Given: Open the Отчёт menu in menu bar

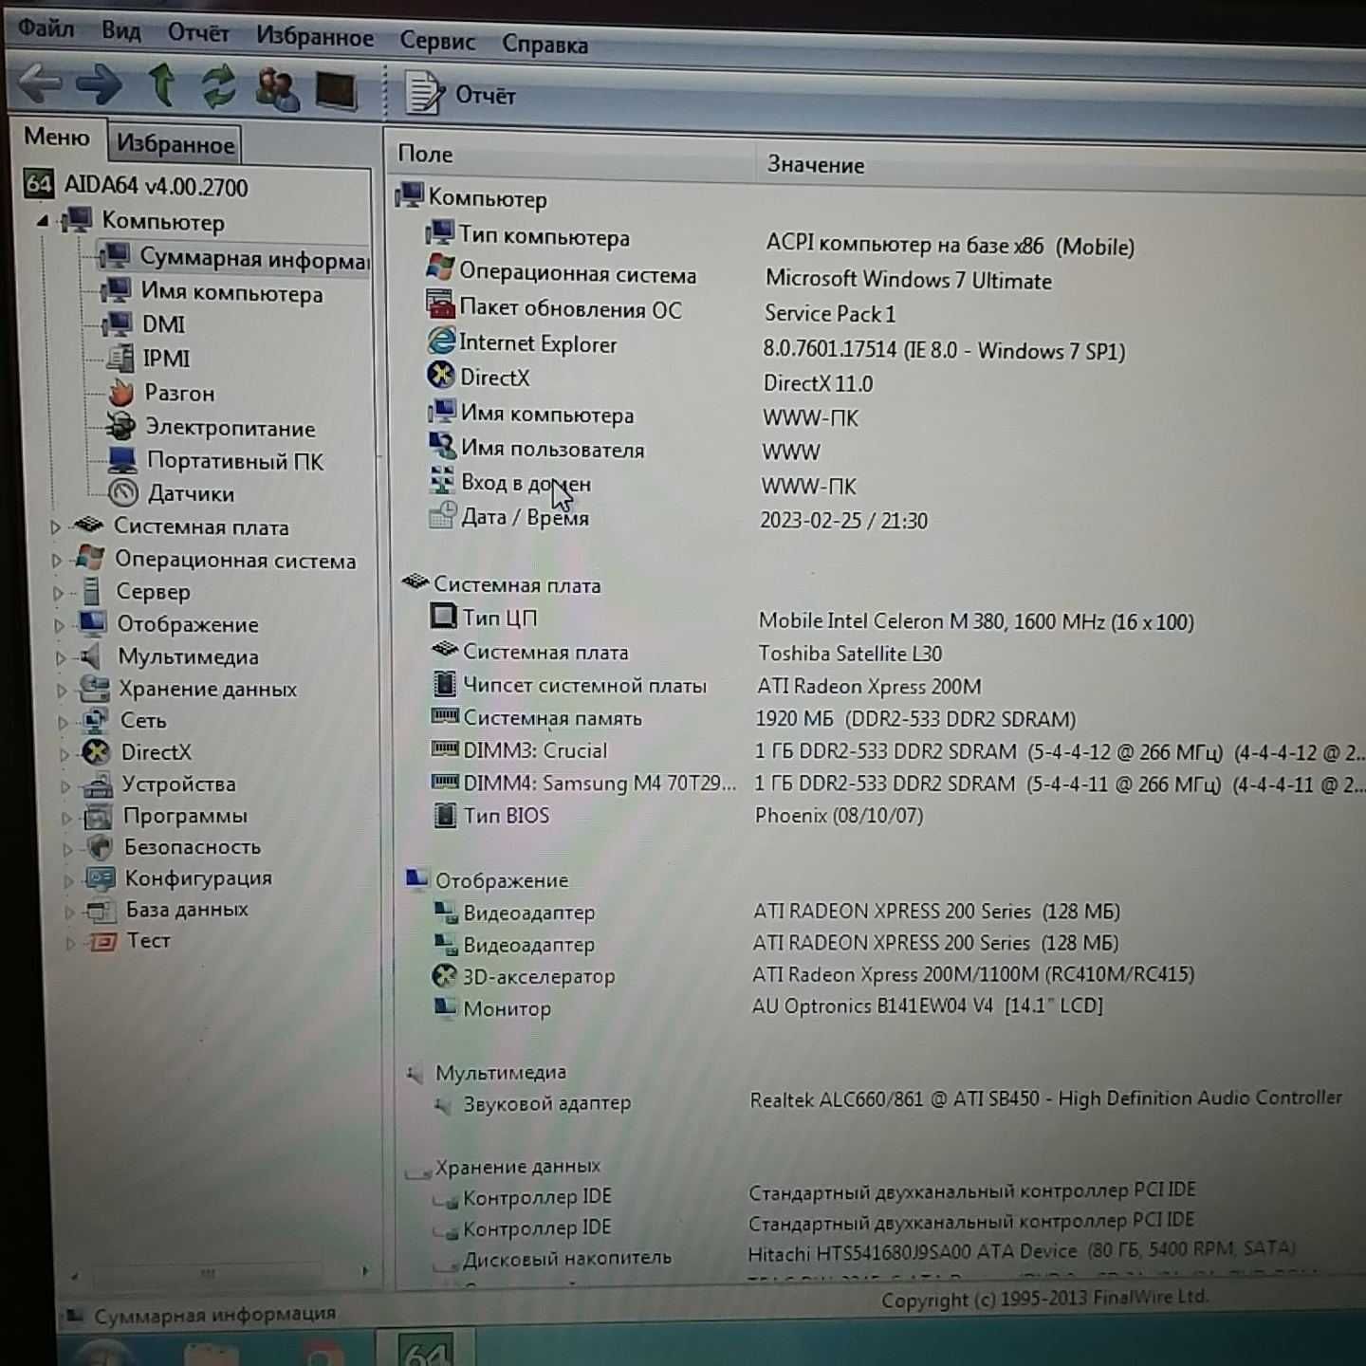Looking at the screenshot, I should point(198,33).
